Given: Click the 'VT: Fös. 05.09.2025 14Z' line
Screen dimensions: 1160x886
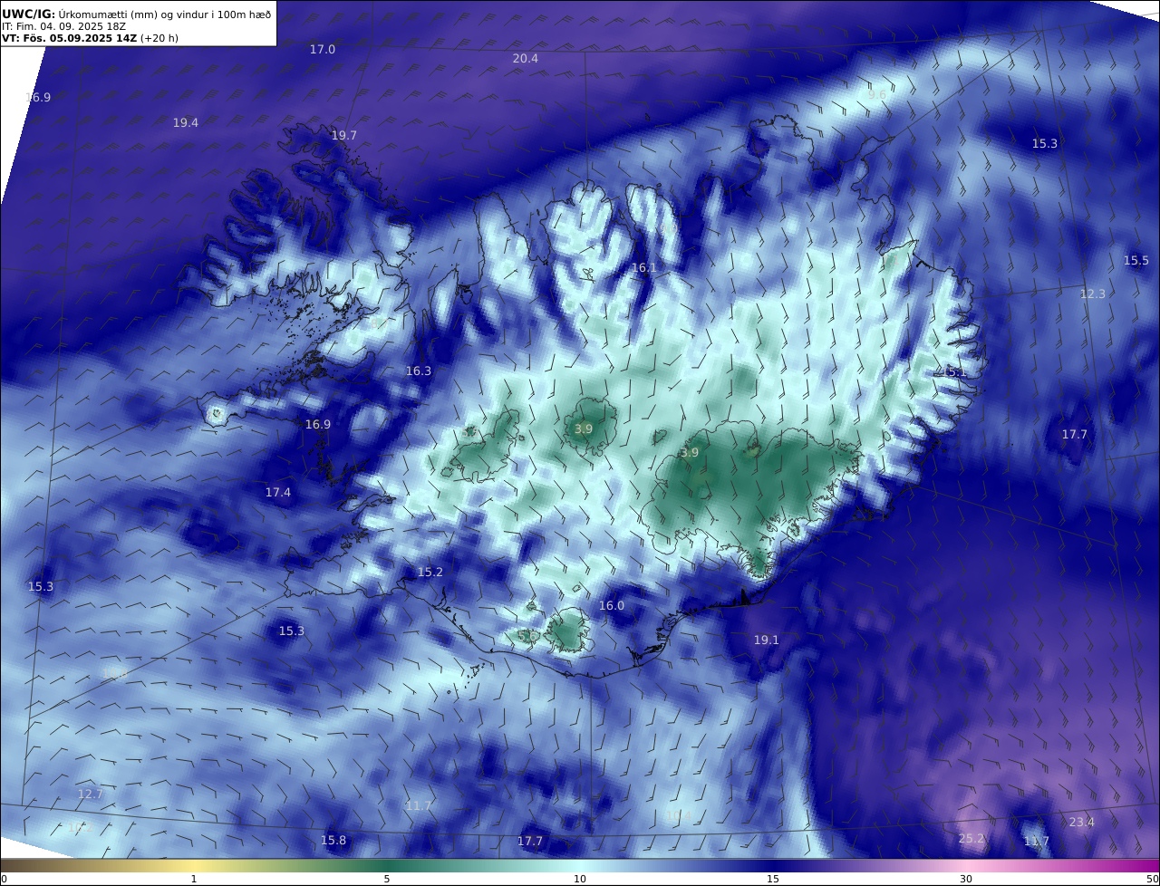Looking at the screenshot, I should (90, 38).
